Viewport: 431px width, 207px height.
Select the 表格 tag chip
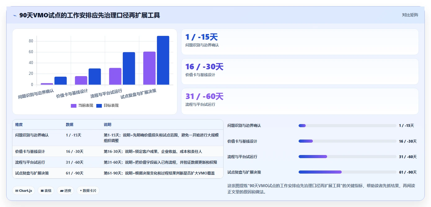click(46, 191)
